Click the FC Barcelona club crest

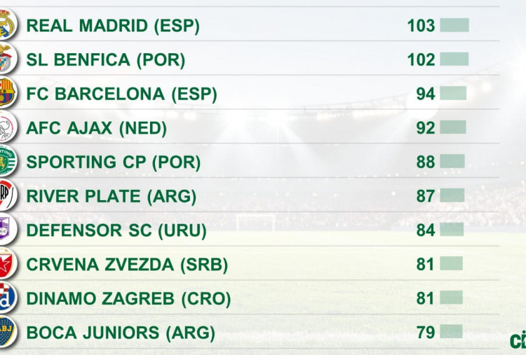[x=8, y=92]
